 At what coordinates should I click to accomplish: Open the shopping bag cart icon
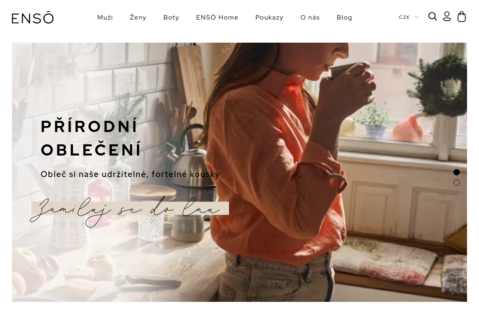point(461,16)
